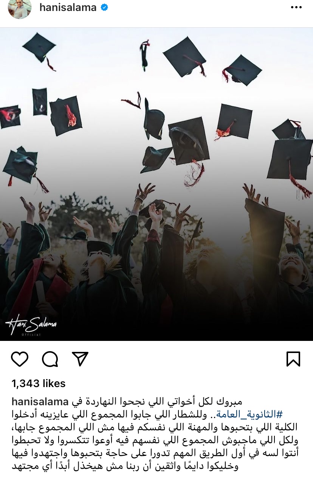This screenshot has height=479, width=313.
Task: Like the post with the heart icon
Action: pos(20,359)
